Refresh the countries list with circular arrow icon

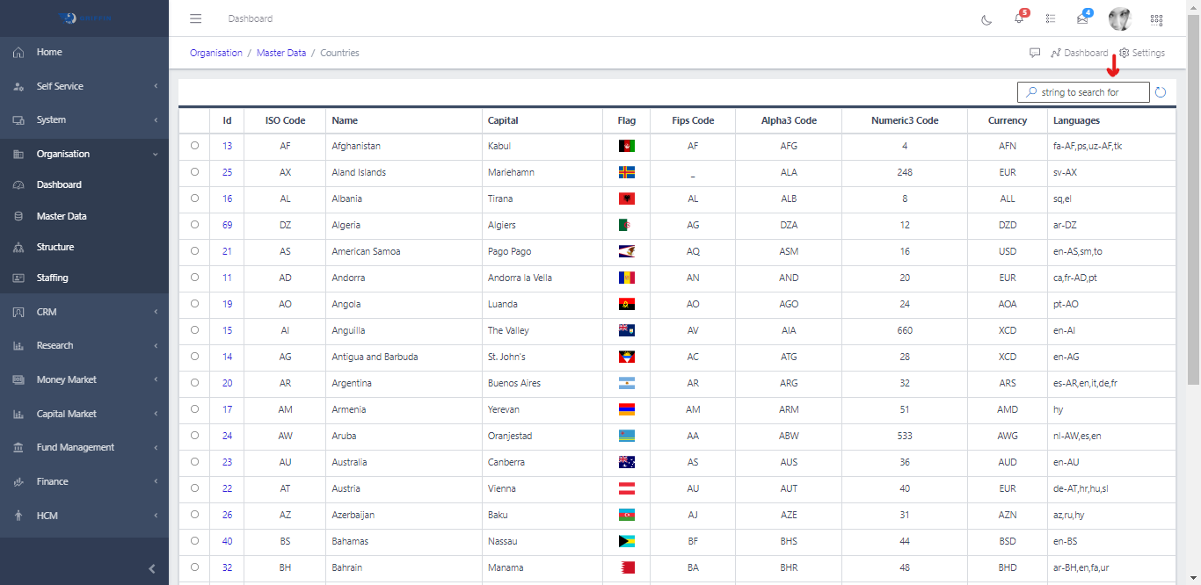coord(1161,91)
